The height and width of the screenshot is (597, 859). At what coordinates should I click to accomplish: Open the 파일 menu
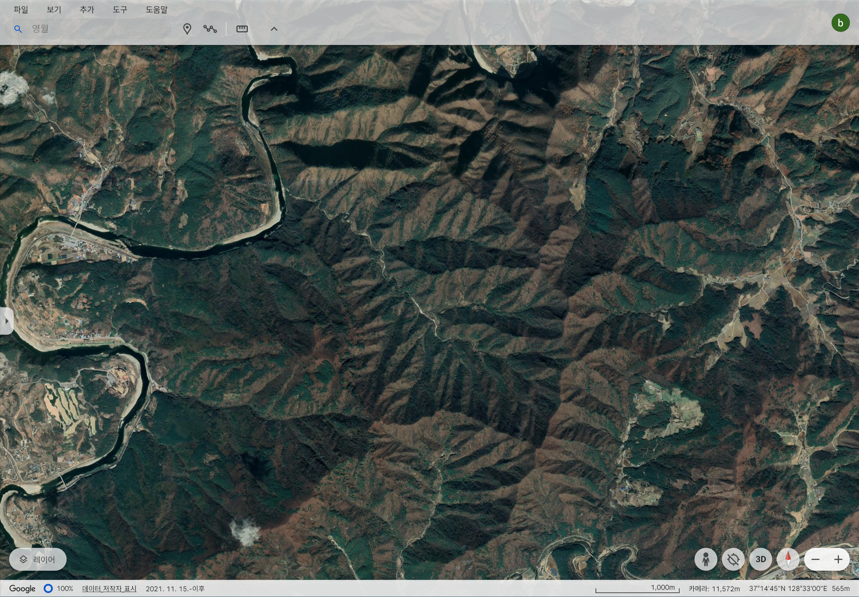[x=21, y=10]
